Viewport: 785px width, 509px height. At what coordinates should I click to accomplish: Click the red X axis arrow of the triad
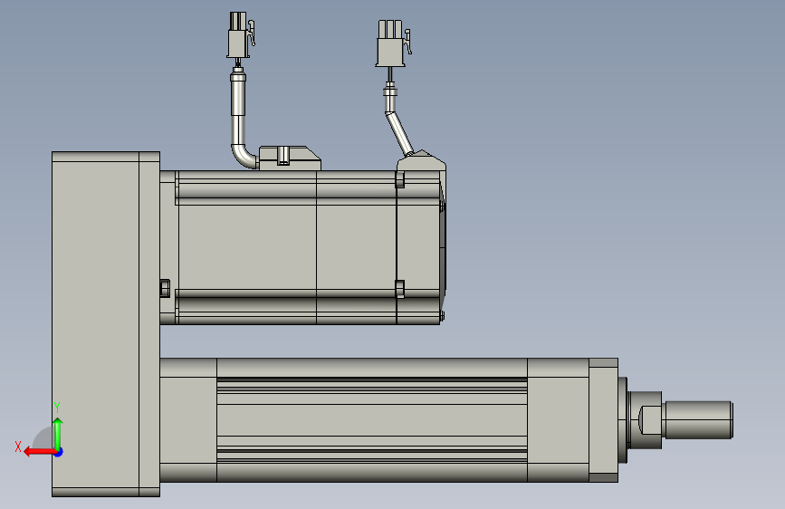click(x=39, y=452)
